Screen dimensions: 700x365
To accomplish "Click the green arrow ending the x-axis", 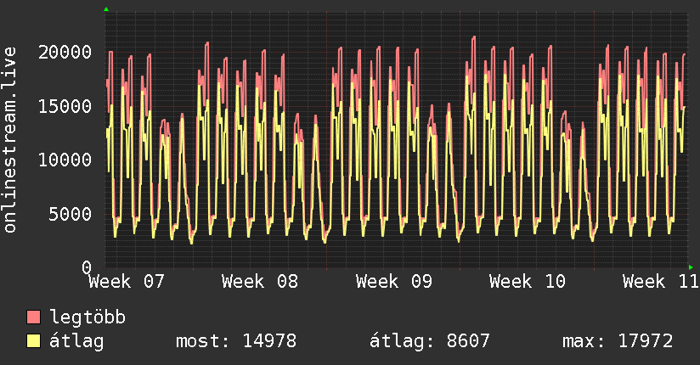I will point(691,267).
